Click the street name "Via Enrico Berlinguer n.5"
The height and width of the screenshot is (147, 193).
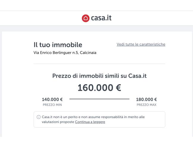coord(56,53)
